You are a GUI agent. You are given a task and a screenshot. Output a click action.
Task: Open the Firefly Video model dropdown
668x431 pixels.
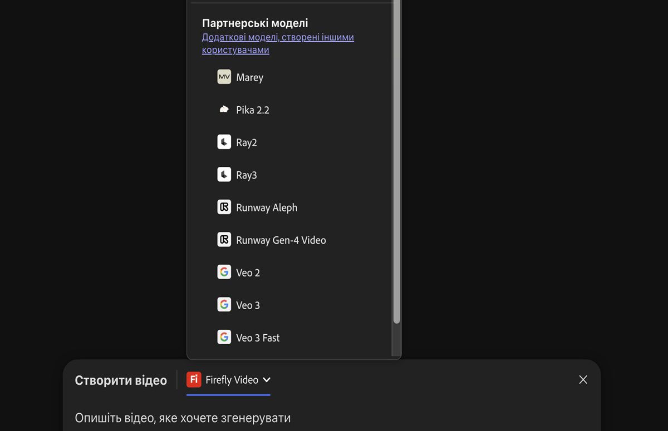point(232,380)
